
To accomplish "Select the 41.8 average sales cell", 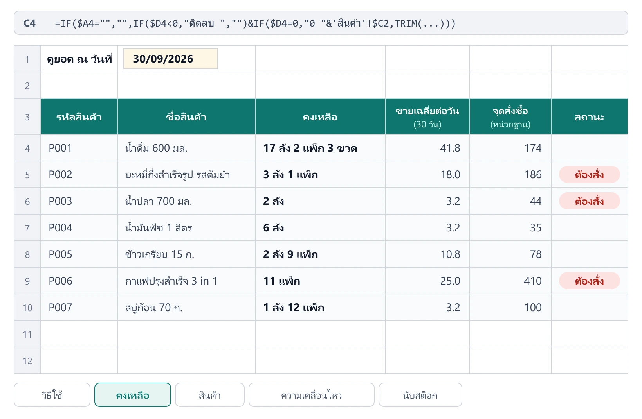I will pyautogui.click(x=427, y=148).
